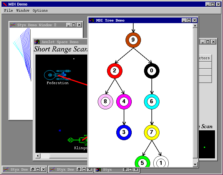The height and width of the screenshot is (175, 223).
Task: Restore the first minimized Styx Demo window
Action: click(x=32, y=169)
